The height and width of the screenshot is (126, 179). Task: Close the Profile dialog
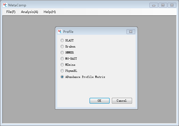pos(131,32)
